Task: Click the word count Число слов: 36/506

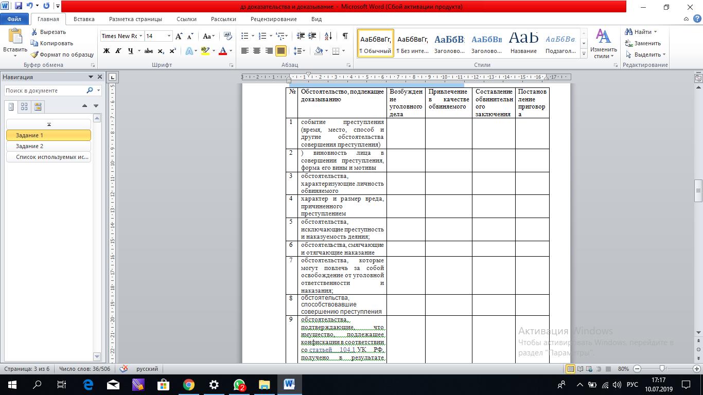Action: pyautogui.click(x=85, y=369)
